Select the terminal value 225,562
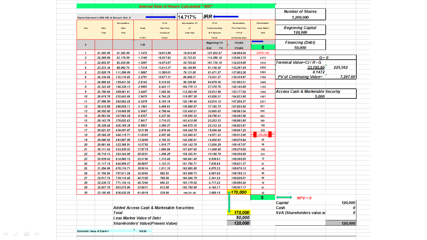Screen dimensions: 427x240 click(x=340, y=67)
